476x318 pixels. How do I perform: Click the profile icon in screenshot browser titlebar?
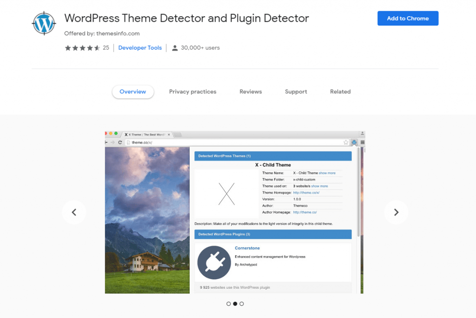tap(362, 133)
